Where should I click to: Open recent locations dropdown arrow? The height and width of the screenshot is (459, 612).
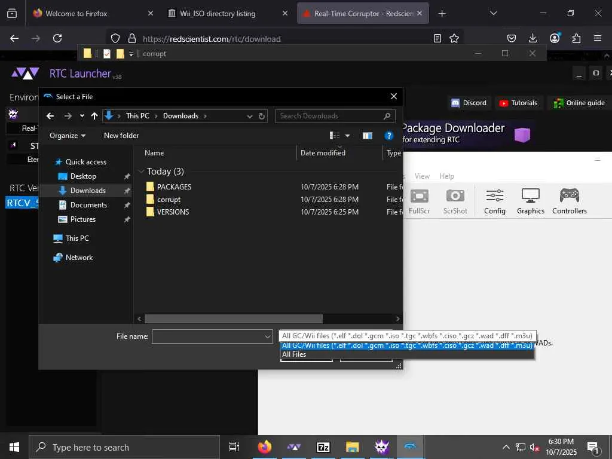pyautogui.click(x=81, y=116)
